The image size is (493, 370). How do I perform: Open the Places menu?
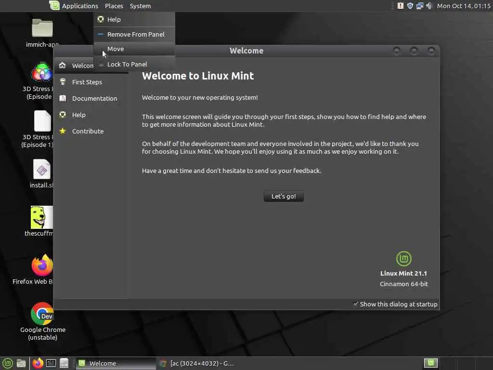click(x=114, y=6)
